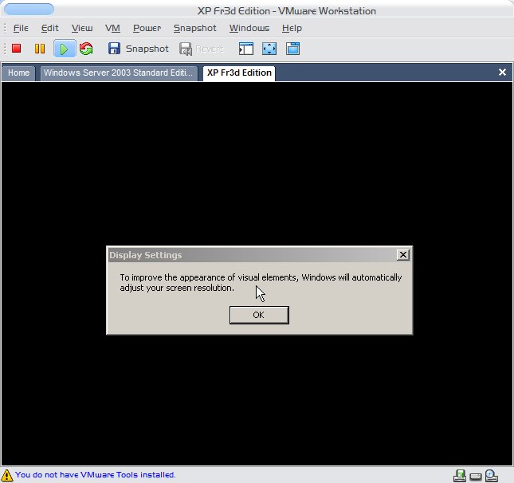The width and height of the screenshot is (514, 483).
Task: Click 'You do not have VMware Tools installed' link
Action: pyautogui.click(x=96, y=475)
